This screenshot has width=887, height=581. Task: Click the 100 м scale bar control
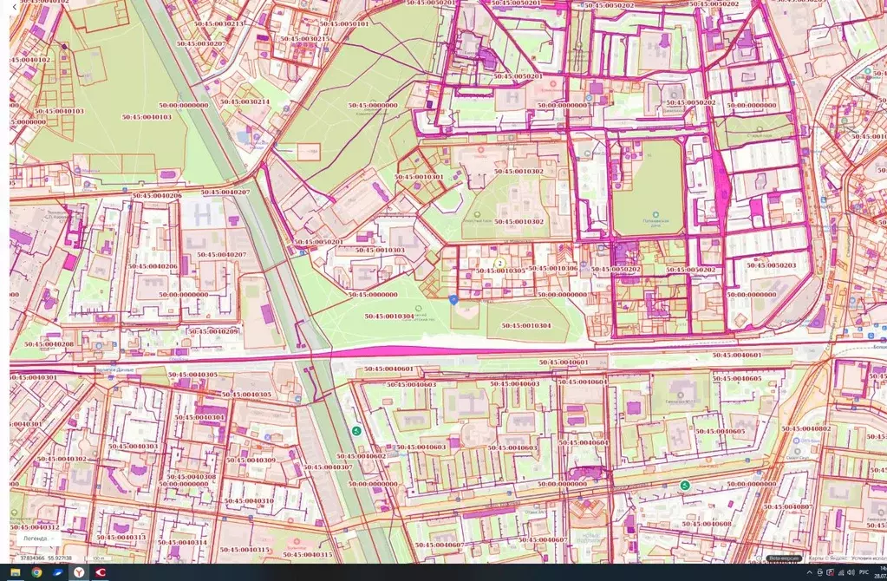[x=99, y=558]
